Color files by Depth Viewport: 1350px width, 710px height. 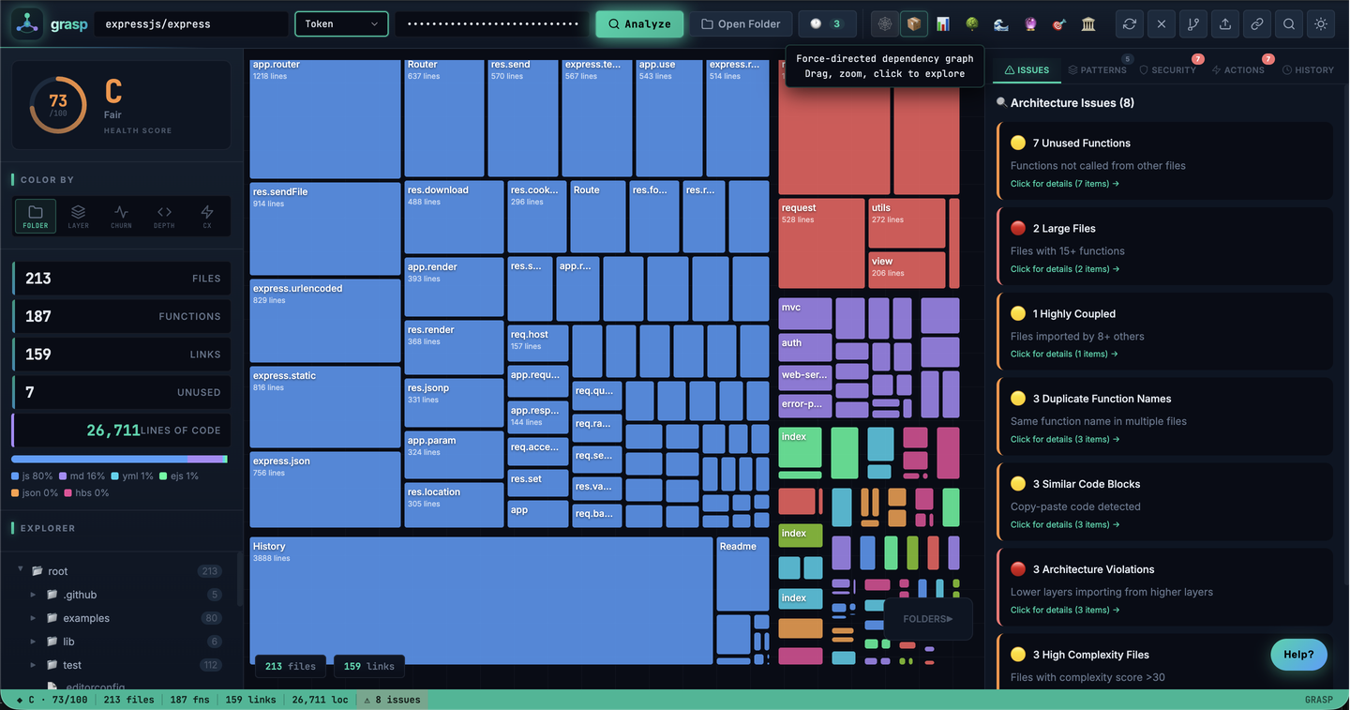(x=163, y=216)
